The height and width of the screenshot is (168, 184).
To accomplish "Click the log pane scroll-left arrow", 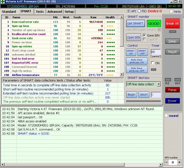I will pyautogui.click(x=3, y=164).
